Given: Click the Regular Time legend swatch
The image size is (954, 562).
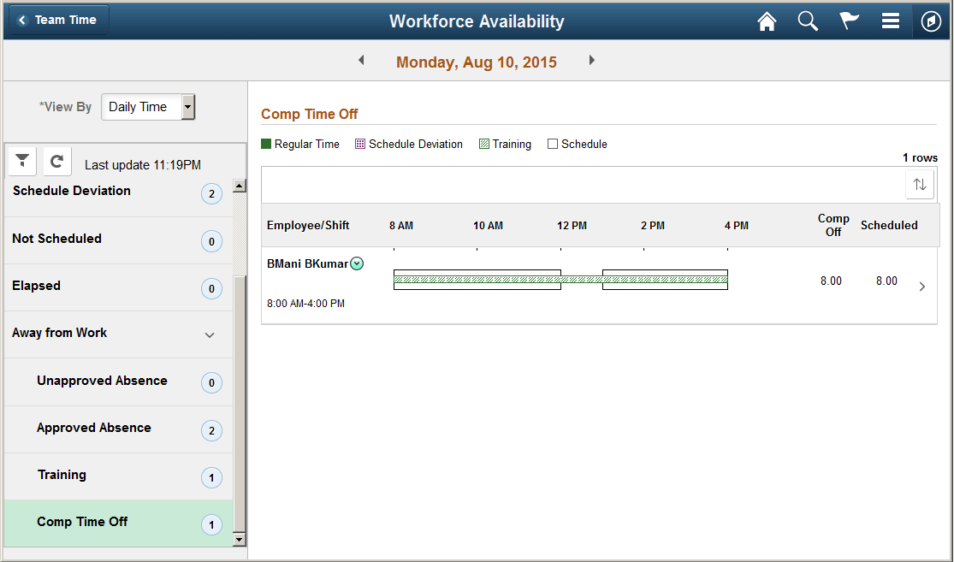Looking at the screenshot, I should pyautogui.click(x=266, y=144).
